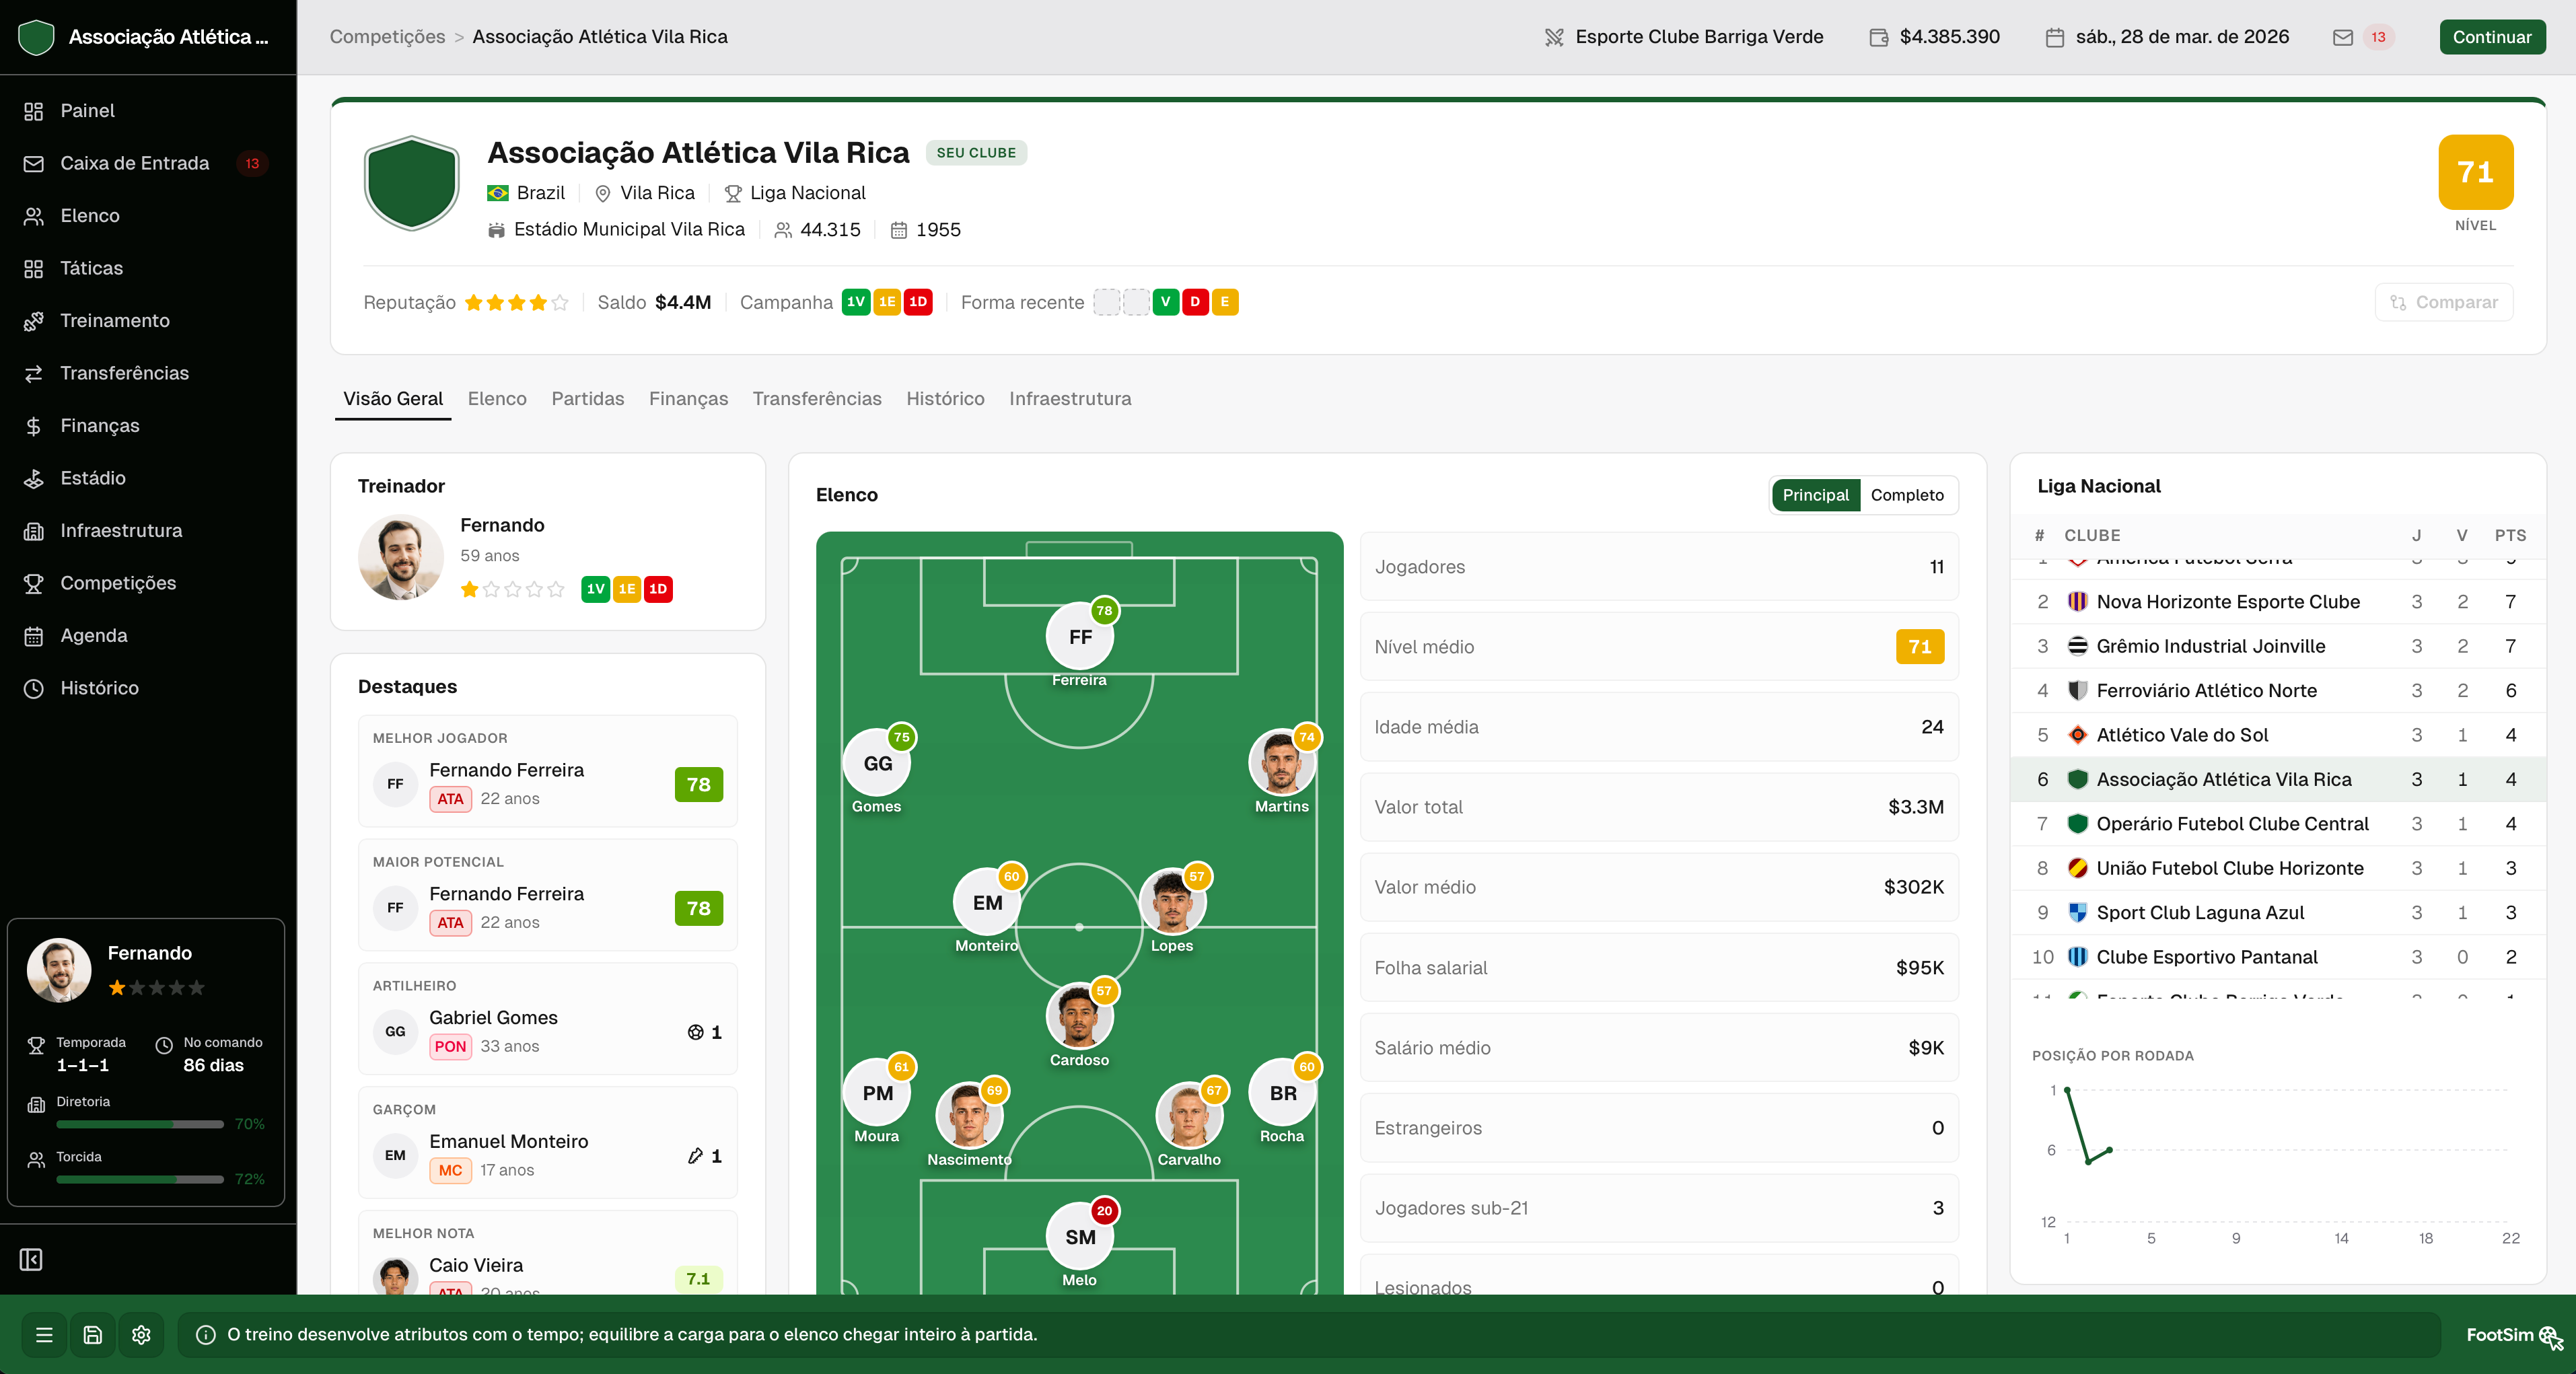Viewport: 2576px width, 1374px height.
Task: Click the Comparar button
Action: 2444,302
